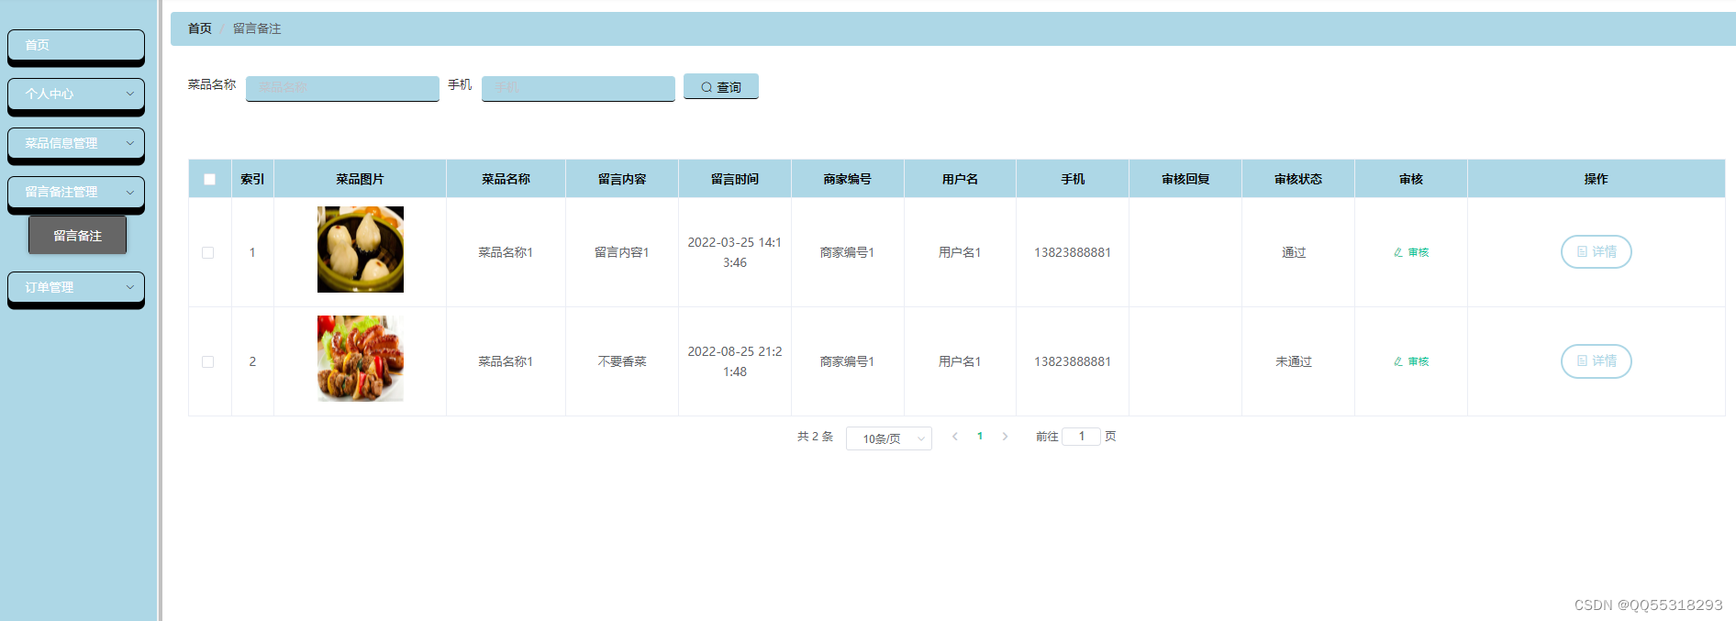Click the 审核回复 column header
Screen dimensions: 1736x621
point(1185,179)
